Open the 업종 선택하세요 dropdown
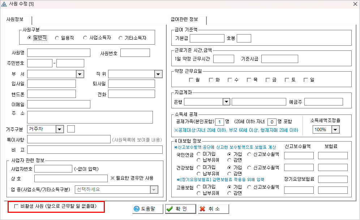360x220 pixels. pyautogui.click(x=154, y=190)
